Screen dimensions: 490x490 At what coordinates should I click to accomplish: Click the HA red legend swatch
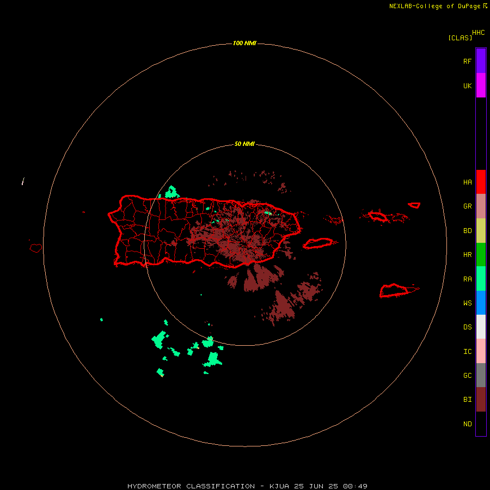[481, 182]
